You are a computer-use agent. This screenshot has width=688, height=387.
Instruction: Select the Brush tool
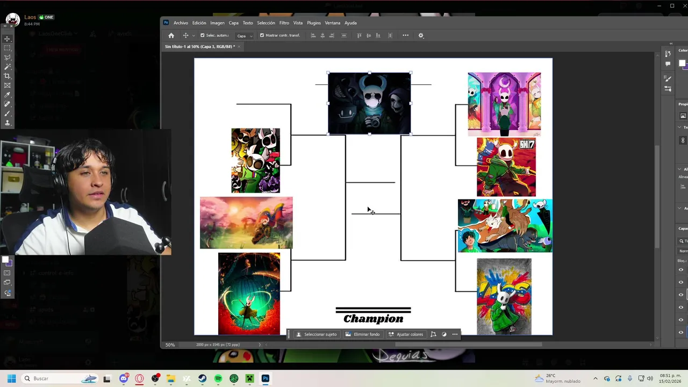click(x=7, y=113)
